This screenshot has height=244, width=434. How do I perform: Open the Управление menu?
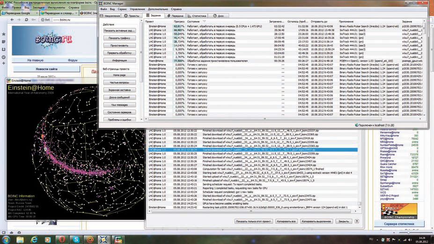(137, 9)
